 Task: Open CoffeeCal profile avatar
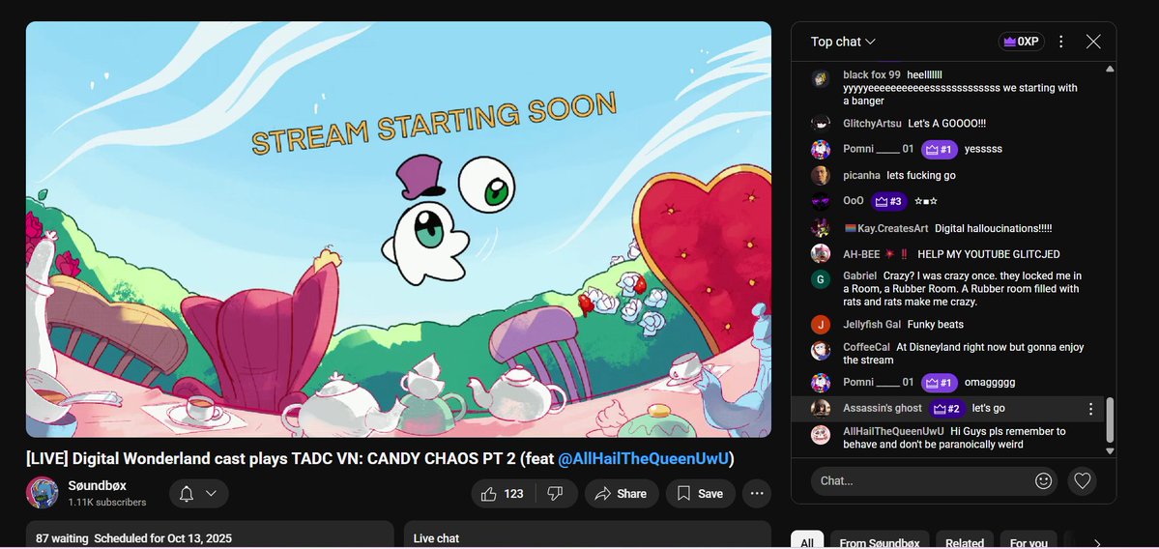(x=821, y=350)
